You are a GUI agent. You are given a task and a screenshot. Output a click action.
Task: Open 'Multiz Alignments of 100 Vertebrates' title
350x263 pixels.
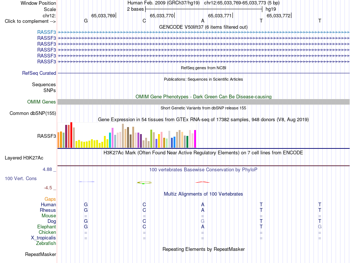[203, 194]
